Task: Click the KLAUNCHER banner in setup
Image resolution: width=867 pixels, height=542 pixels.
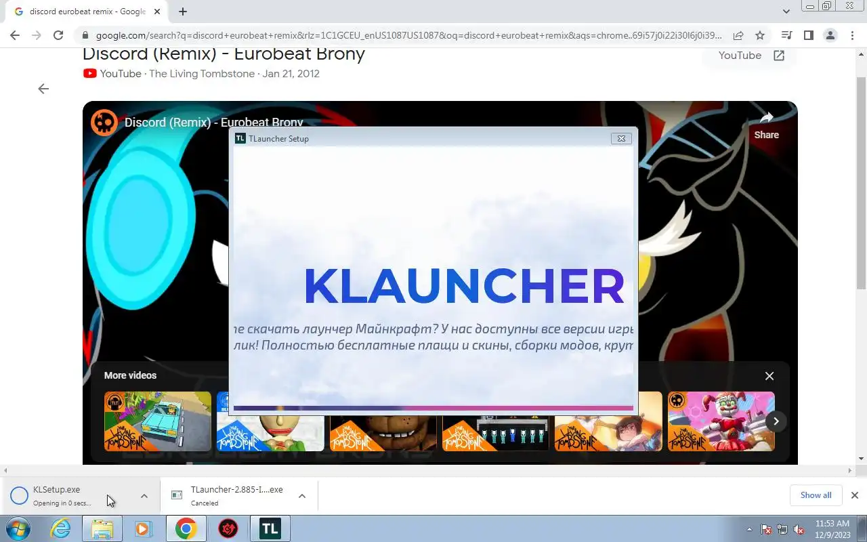Action: (464, 286)
